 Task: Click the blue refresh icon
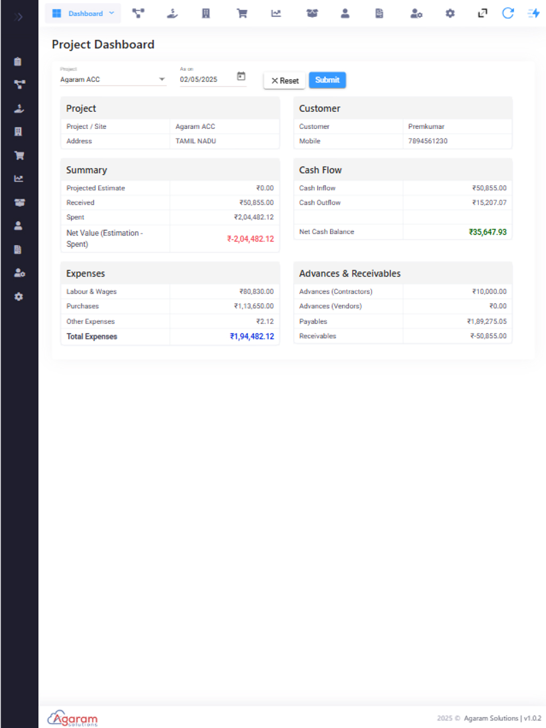tap(508, 13)
